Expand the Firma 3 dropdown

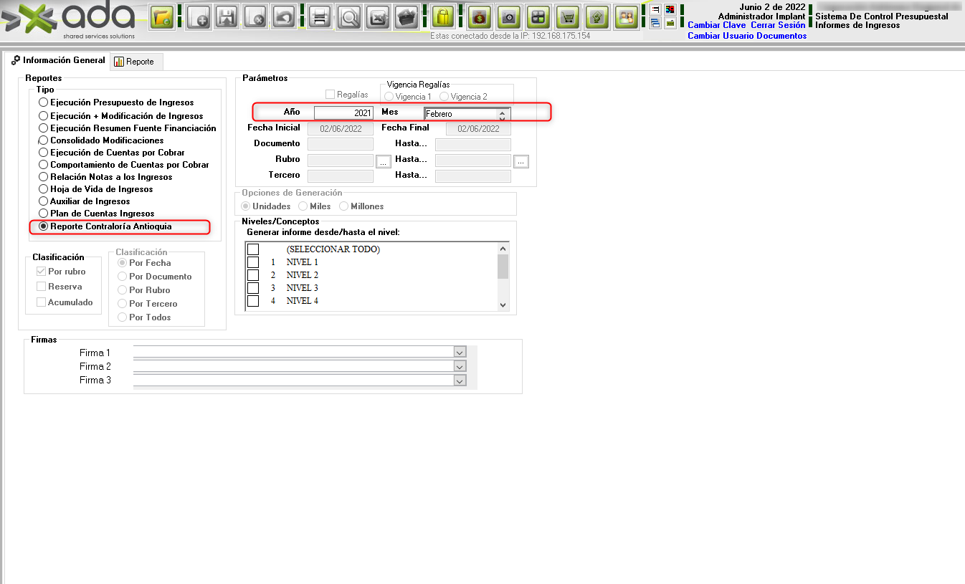point(460,380)
